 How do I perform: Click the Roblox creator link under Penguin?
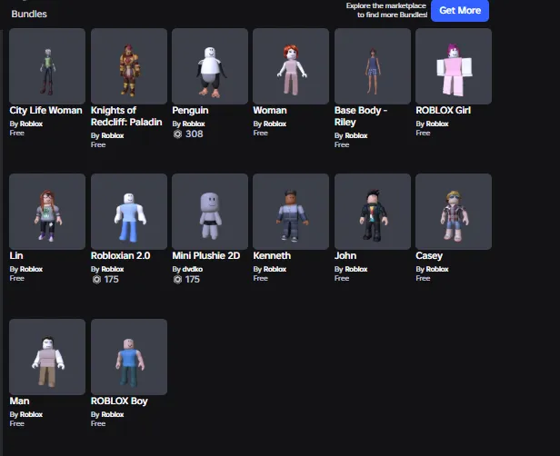tap(194, 124)
